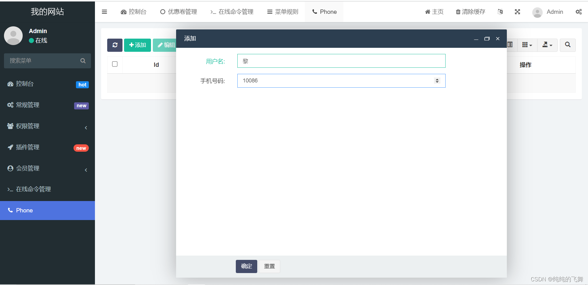Open the column visibility grid dropdown

click(x=526, y=45)
